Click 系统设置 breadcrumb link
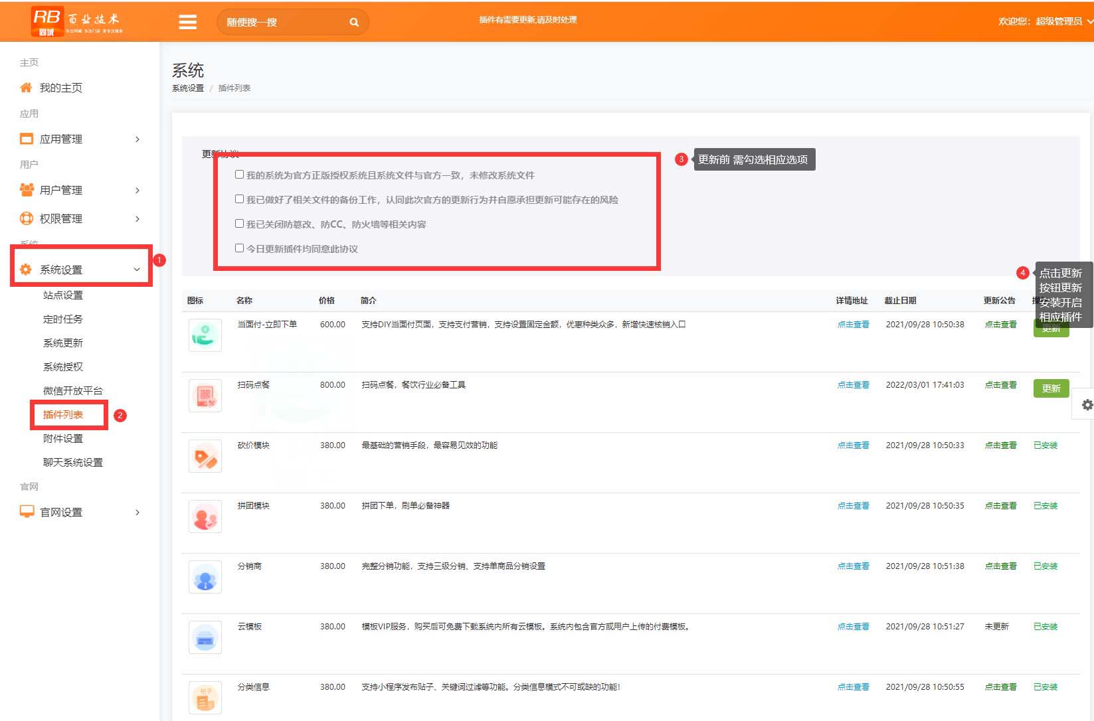 point(188,88)
